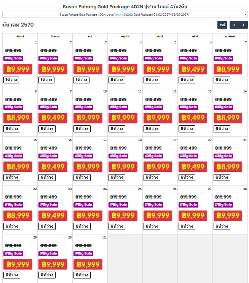This screenshot has height=283, width=249.
Task: Pick ฿9,499 price on March 13
Action: pos(193,118)
